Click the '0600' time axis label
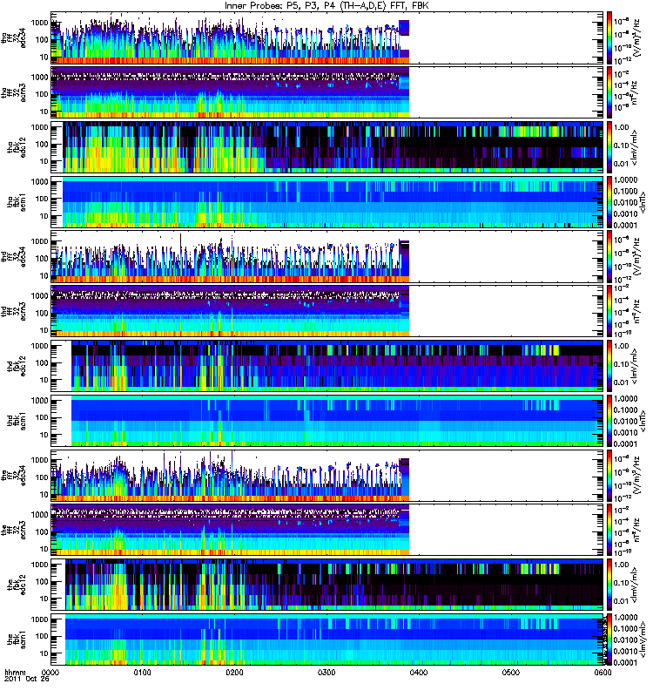This screenshot has height=697, width=653. (603, 673)
